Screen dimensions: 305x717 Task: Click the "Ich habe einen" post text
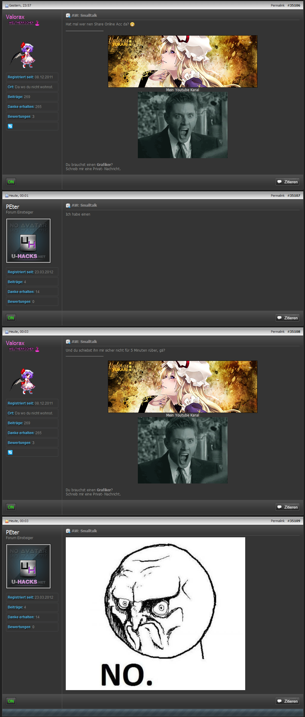78,214
